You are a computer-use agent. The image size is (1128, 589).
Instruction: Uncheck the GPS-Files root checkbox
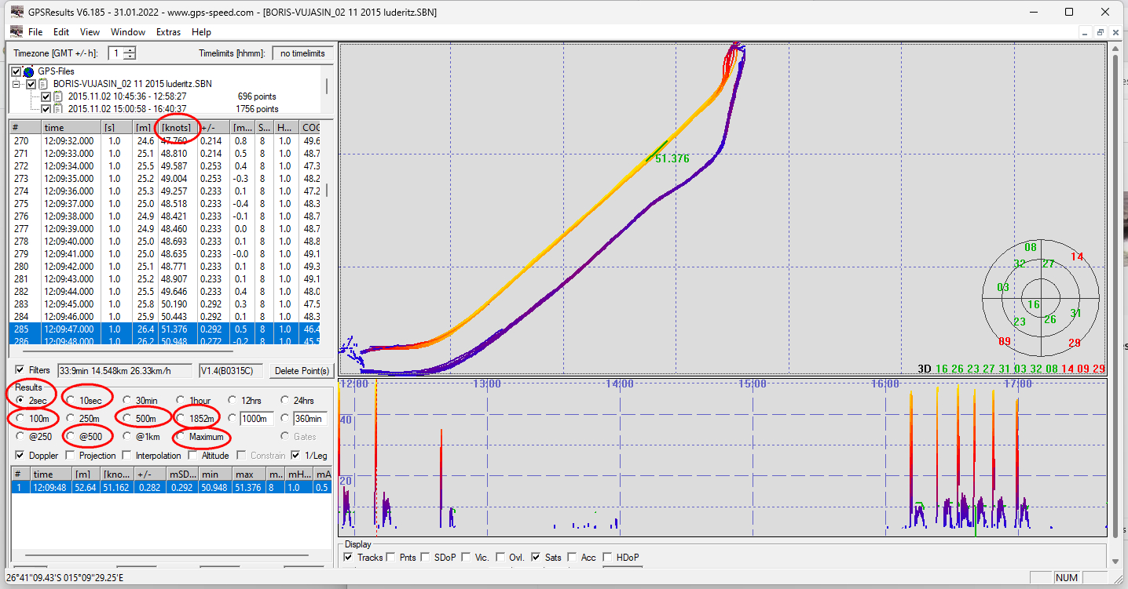click(x=16, y=71)
